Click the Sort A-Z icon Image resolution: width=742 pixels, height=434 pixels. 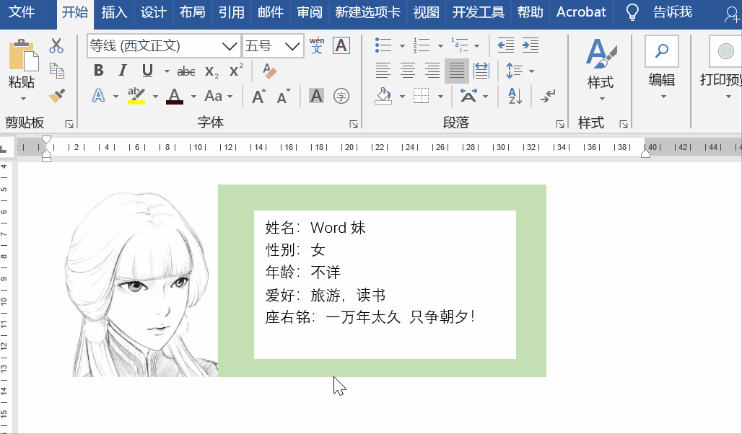[515, 96]
